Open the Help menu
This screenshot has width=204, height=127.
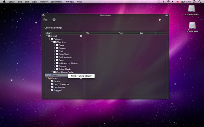[79, 2]
